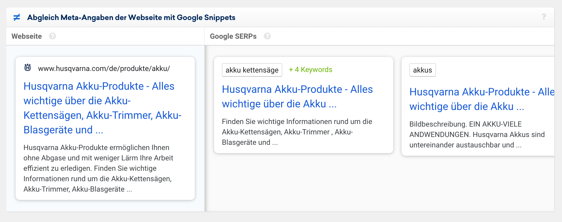Click divider between Webseite and SERPs columns
Screen dimensions: 562x222
click(x=205, y=127)
